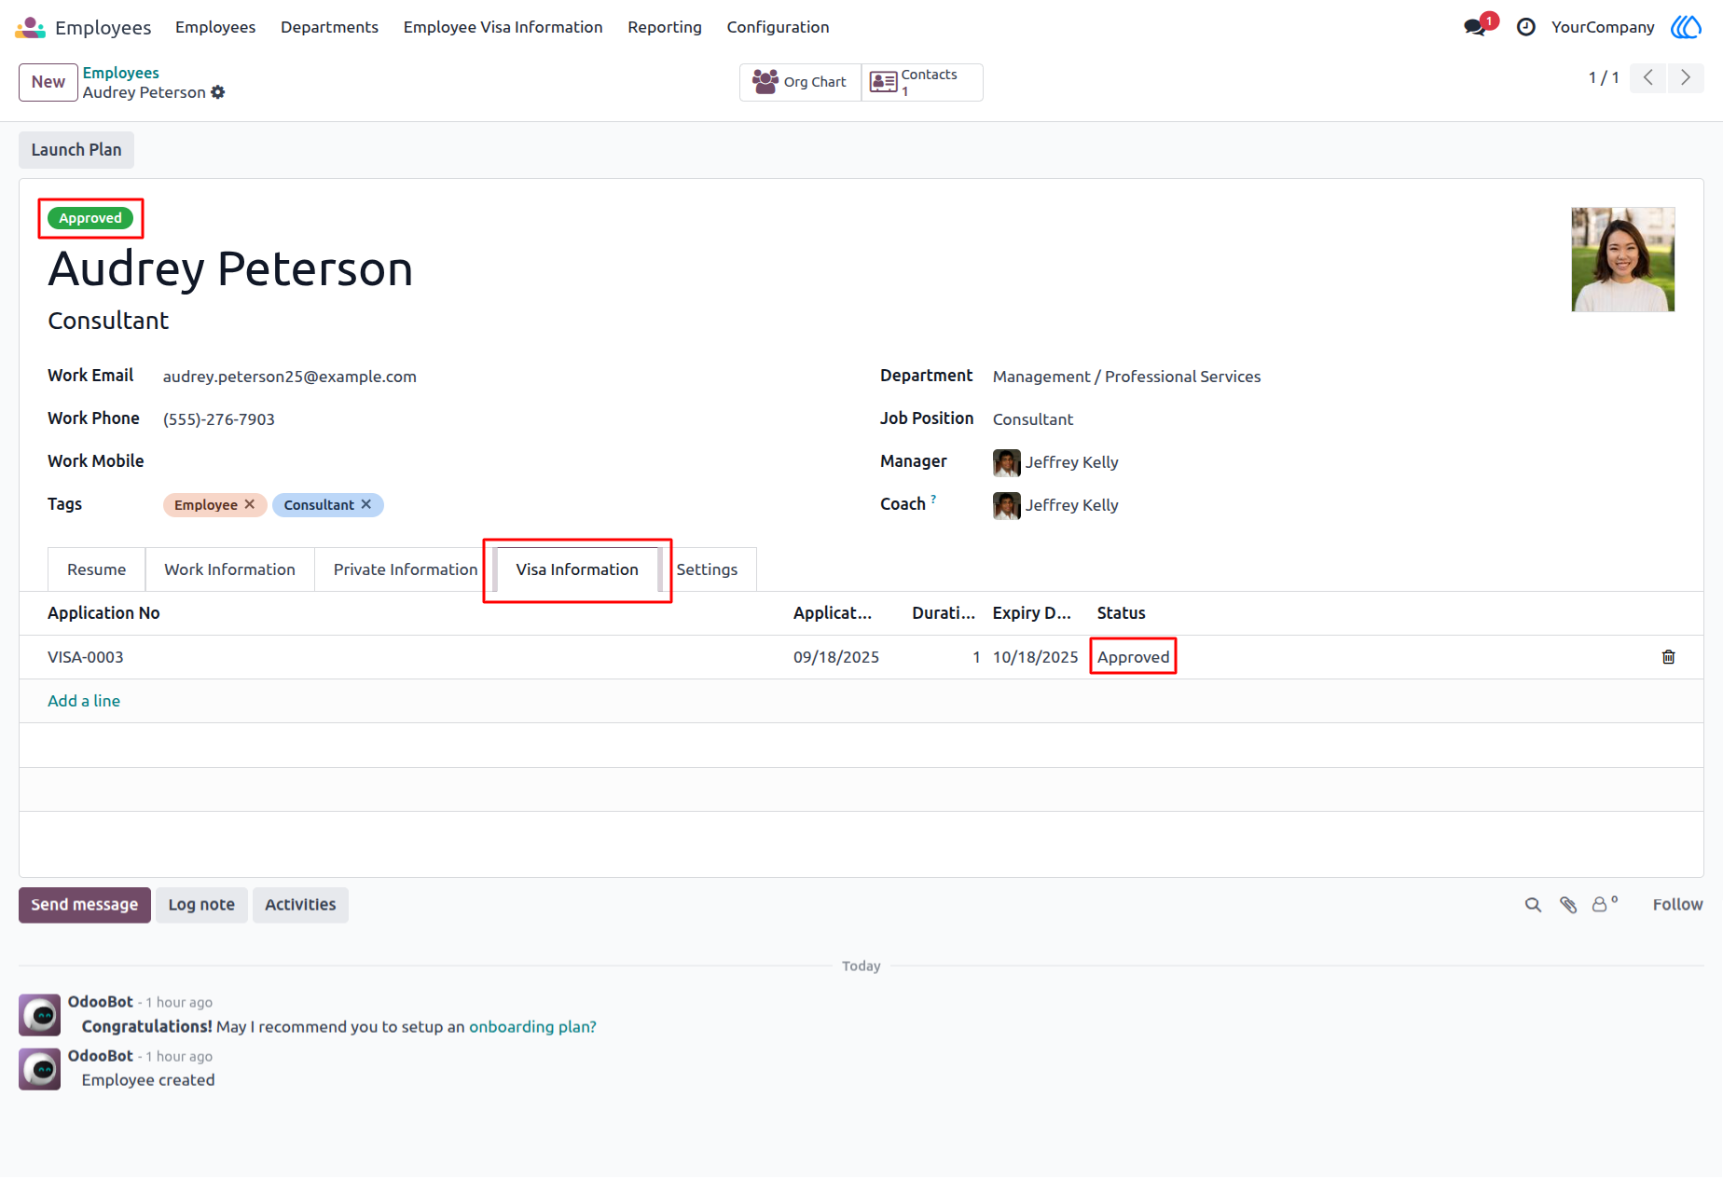The image size is (1723, 1179).
Task: Select the Visa Information tab
Action: 577,569
